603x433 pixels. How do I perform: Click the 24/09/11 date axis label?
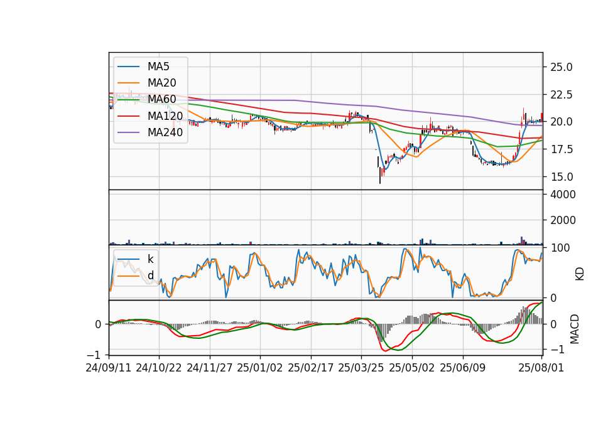pos(109,368)
